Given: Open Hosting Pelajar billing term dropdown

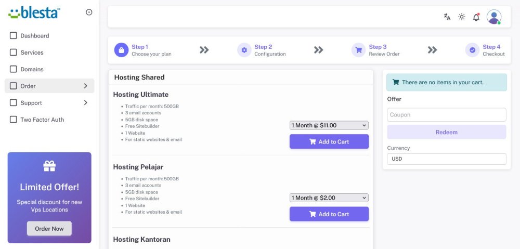Looking at the screenshot, I should click(x=329, y=198).
